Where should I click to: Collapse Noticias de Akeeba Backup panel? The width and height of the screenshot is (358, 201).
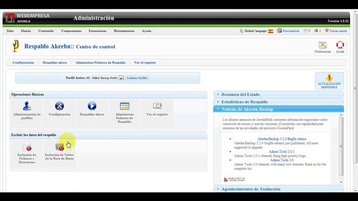(x=279, y=109)
